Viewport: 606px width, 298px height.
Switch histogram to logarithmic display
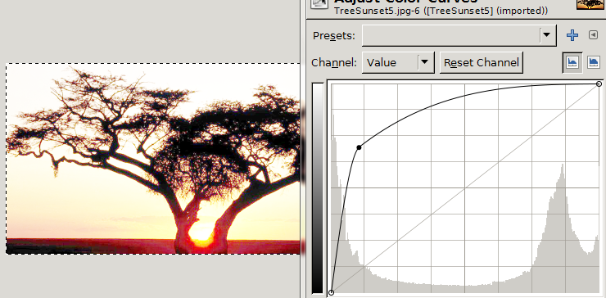pos(594,62)
